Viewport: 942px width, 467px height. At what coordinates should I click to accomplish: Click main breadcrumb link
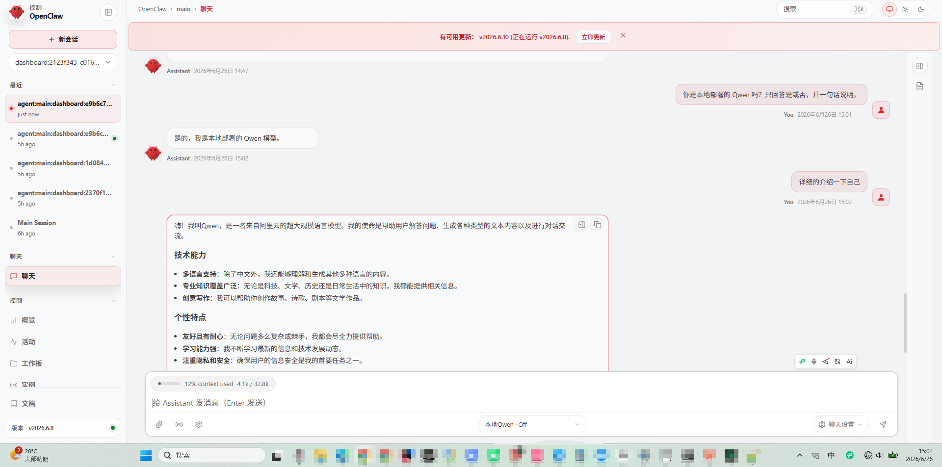183,9
